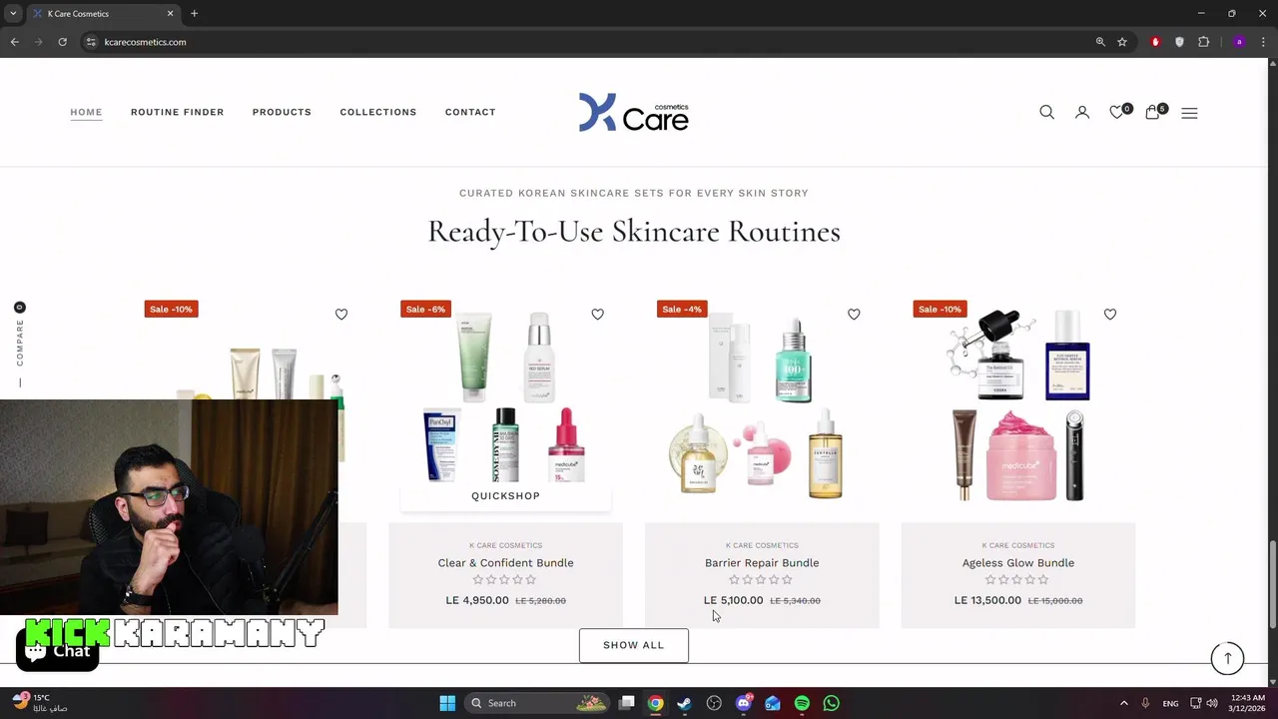Go to HOME menu item
This screenshot has height=719, width=1278.
[86, 112]
